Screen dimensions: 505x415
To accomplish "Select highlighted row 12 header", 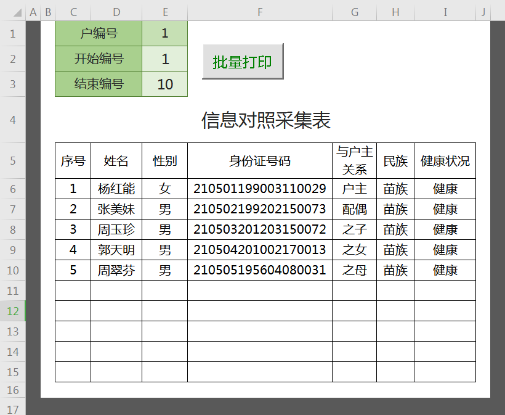I will pos(13,311).
